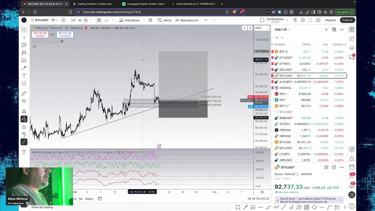Sort watchlist by Última column
Image resolution: width=375 pixels, height=211 pixels.
[x=306, y=45]
